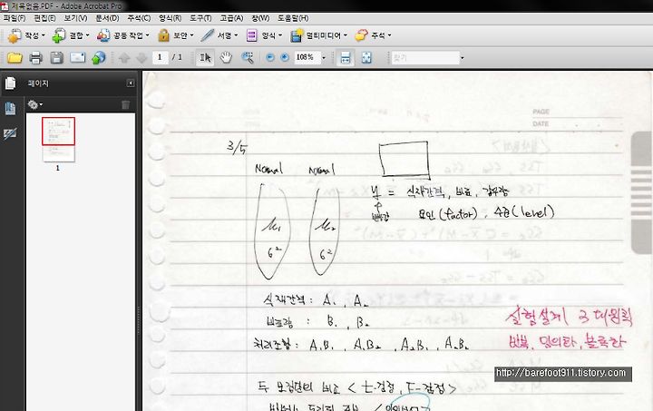Screen dimensions: 653x411
Task: Activate the Marquee Zoom tool
Action: pos(248,57)
